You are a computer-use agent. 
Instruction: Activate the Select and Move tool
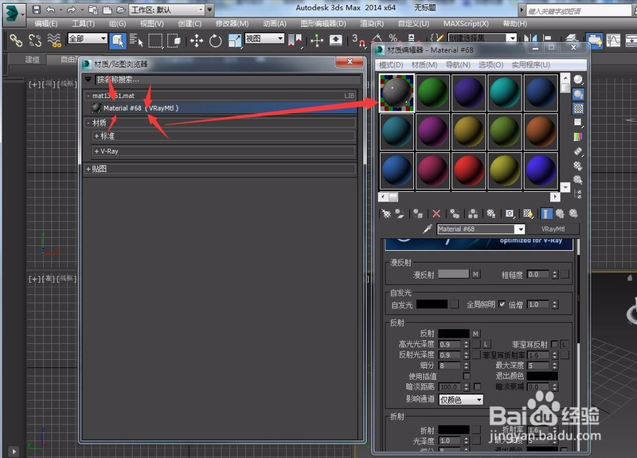tap(197, 41)
